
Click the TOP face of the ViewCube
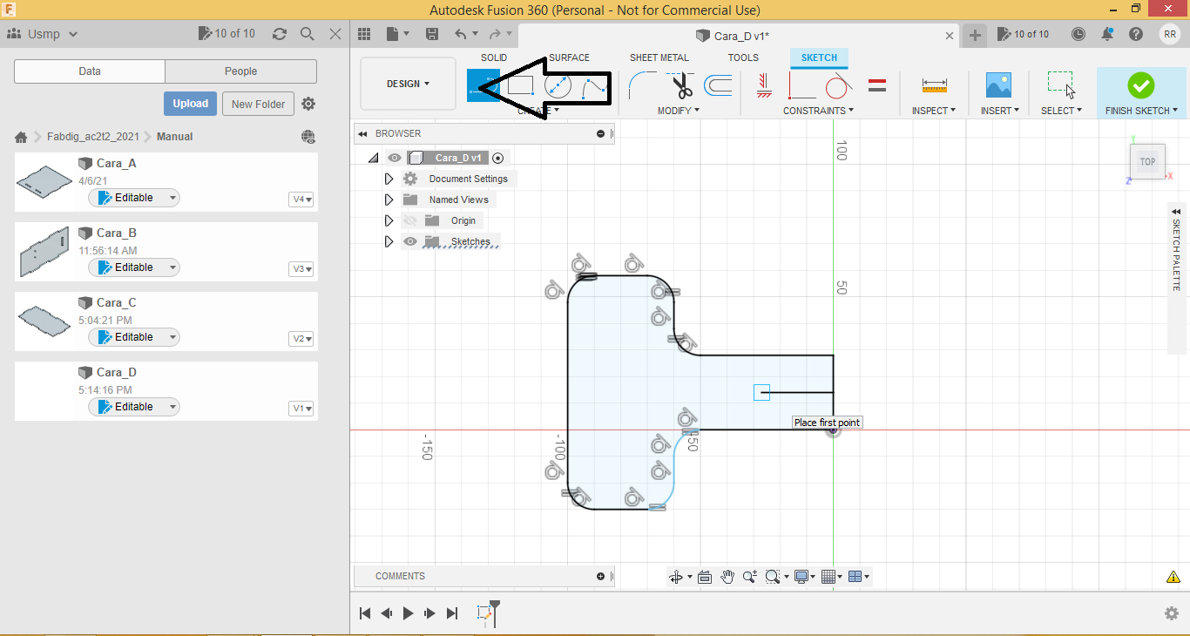pos(1148,161)
